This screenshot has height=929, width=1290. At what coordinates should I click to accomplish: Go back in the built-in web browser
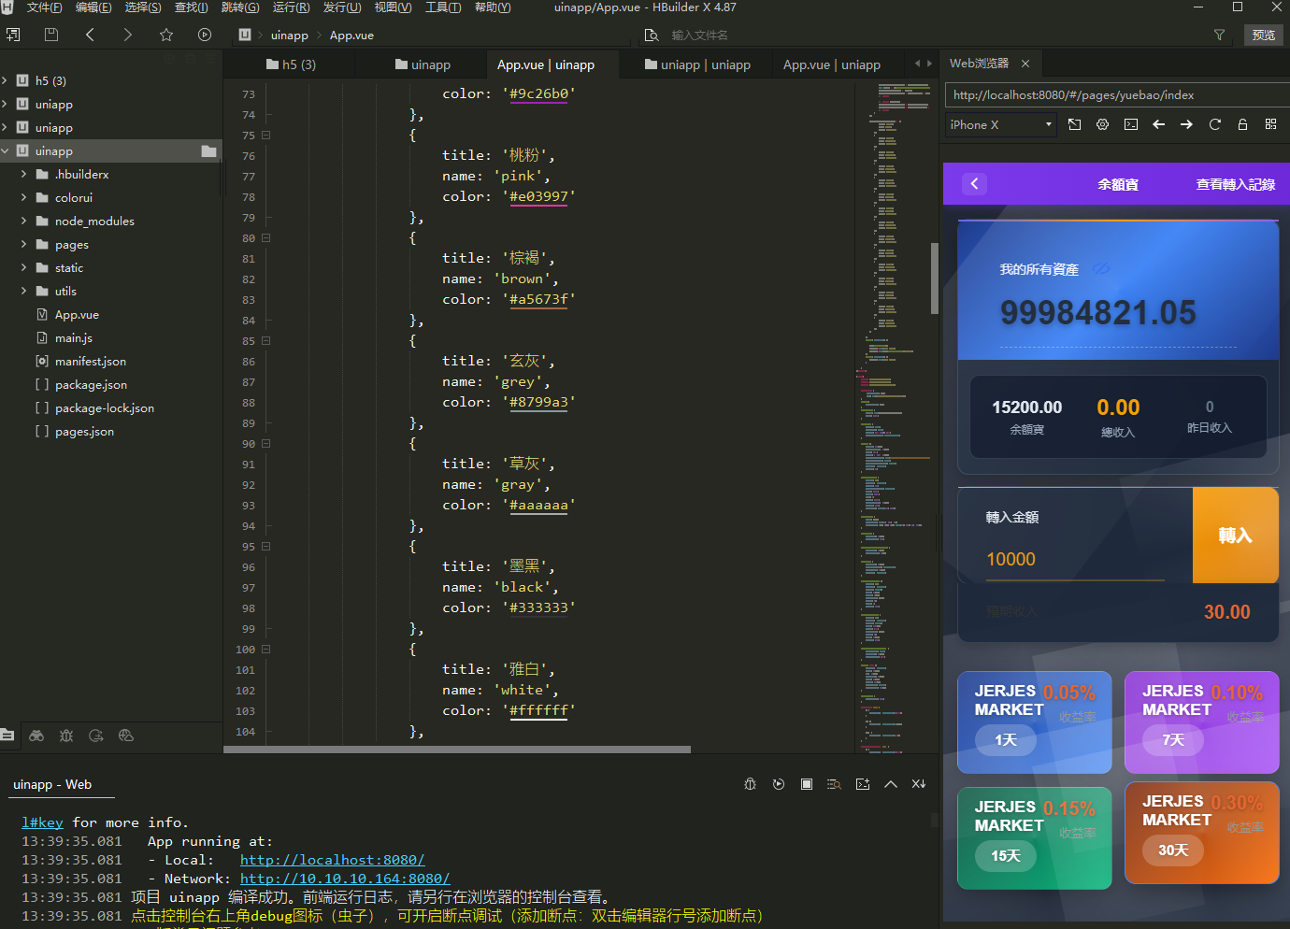1159,124
